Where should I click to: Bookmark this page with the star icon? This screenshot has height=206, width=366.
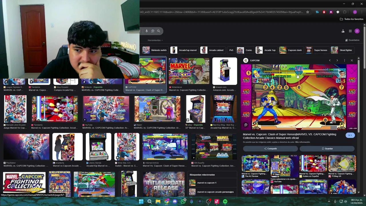(308, 12)
